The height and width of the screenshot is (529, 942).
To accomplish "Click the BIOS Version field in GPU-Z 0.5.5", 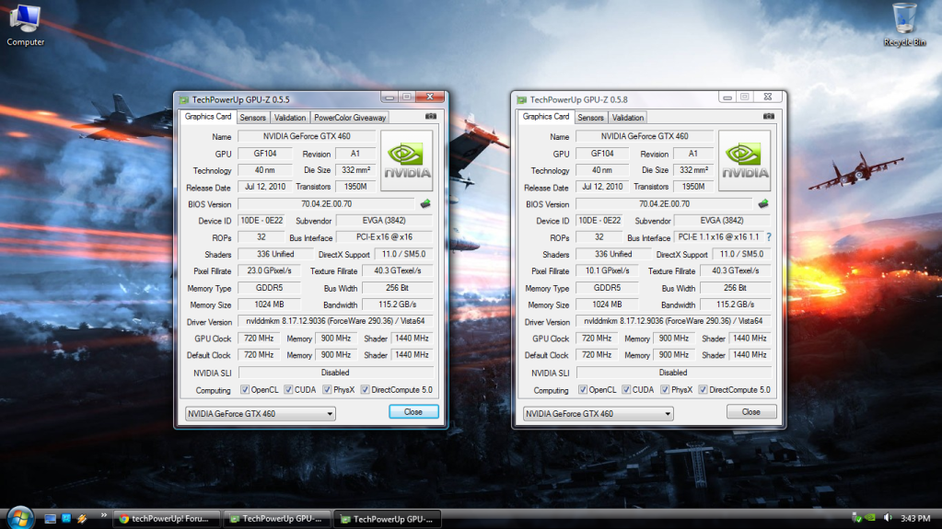I will click(x=326, y=204).
